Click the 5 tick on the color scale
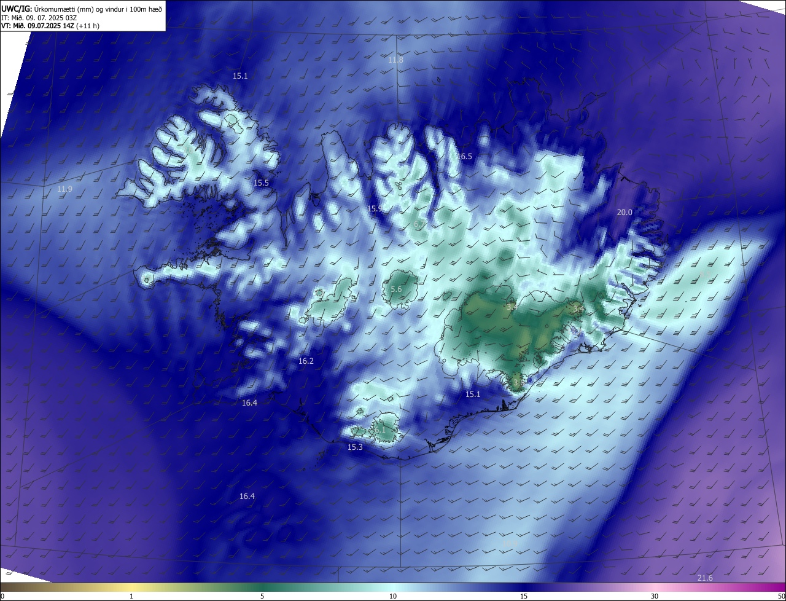Screen dimensions: 786x601 tap(262, 596)
